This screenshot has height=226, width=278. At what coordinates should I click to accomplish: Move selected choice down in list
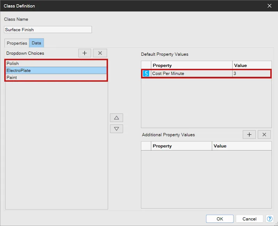pos(116,129)
